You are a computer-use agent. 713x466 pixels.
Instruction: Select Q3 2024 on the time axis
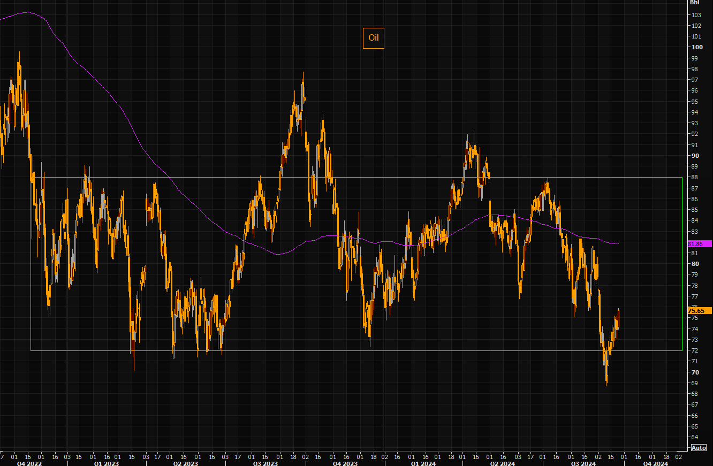(x=583, y=463)
